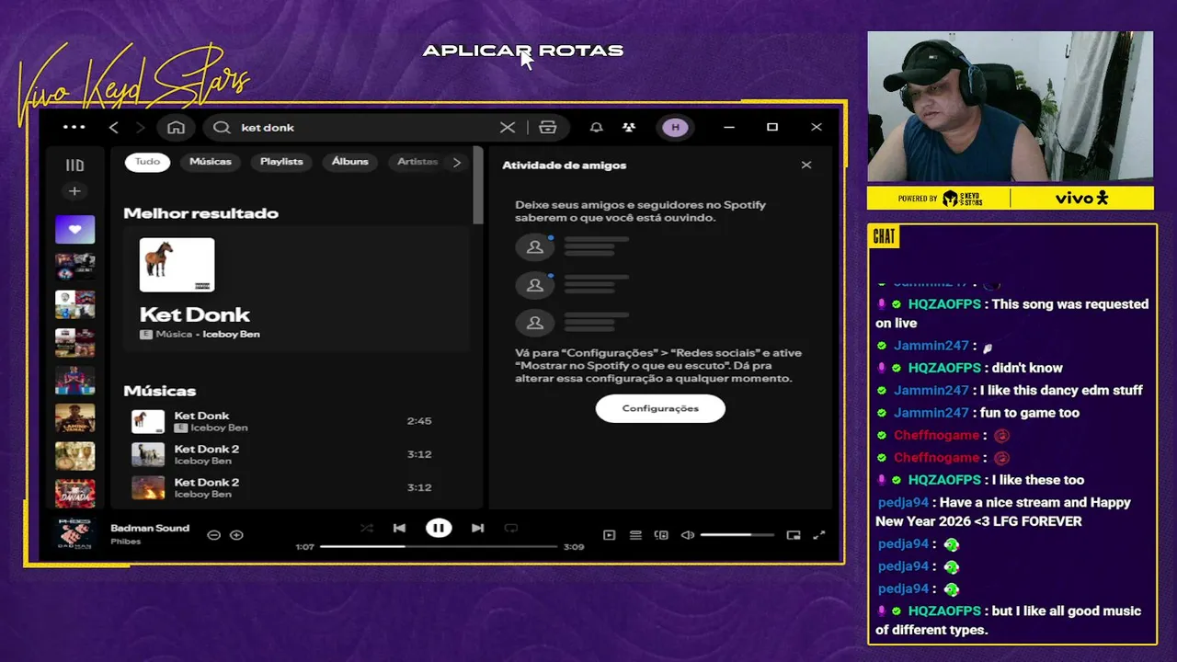
Task: Seek in the song progress bar
Action: click(x=439, y=546)
